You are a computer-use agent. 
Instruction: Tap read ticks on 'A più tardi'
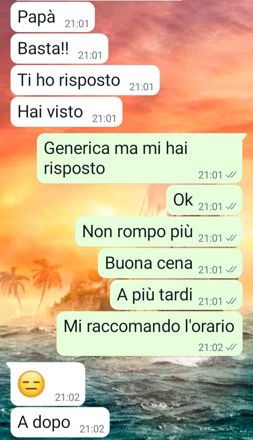point(231,302)
